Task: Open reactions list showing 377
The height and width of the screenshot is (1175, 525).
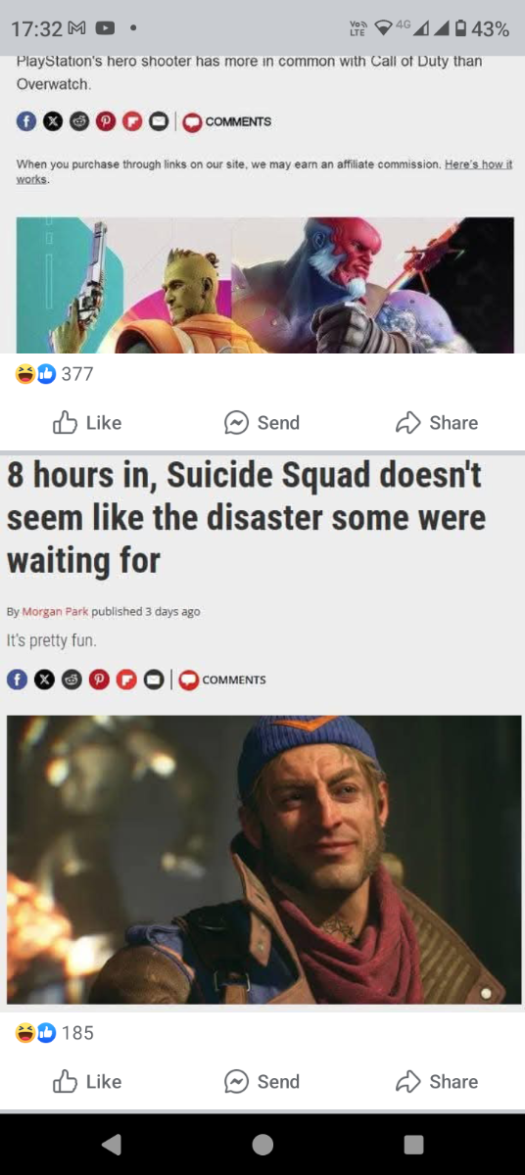Action: click(x=54, y=373)
